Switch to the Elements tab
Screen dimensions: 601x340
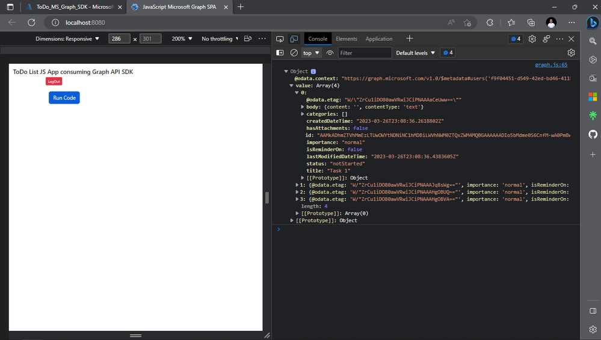coord(346,39)
